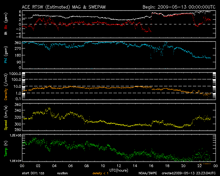Click the '280' tick on the Speed axis
This screenshot has width=220, height=176.
click(x=18, y=130)
